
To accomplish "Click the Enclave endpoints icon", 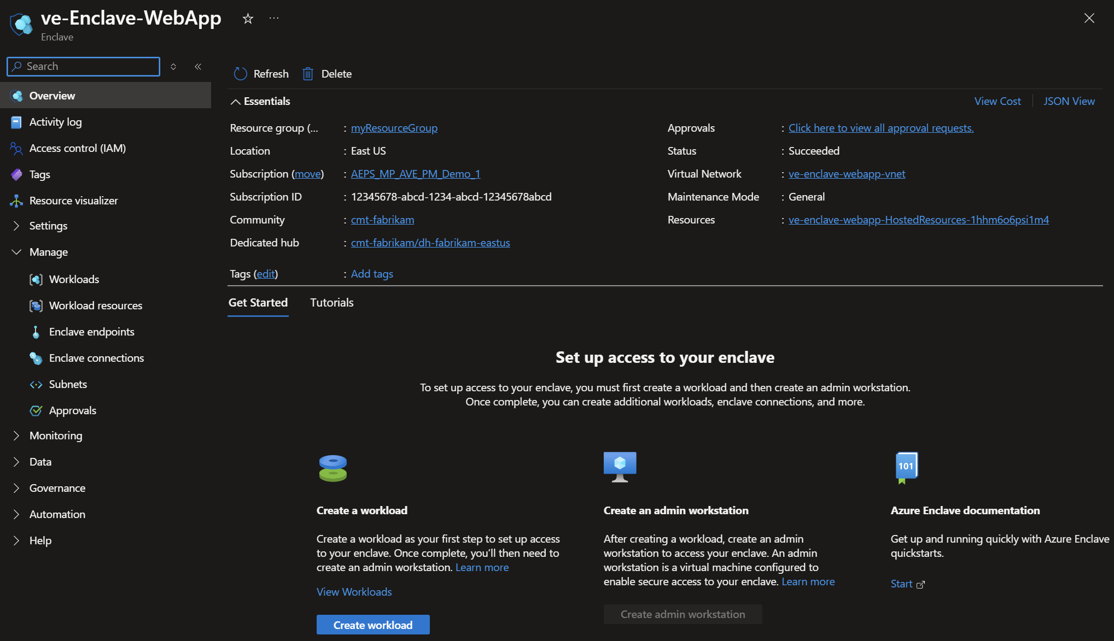I will pos(36,332).
